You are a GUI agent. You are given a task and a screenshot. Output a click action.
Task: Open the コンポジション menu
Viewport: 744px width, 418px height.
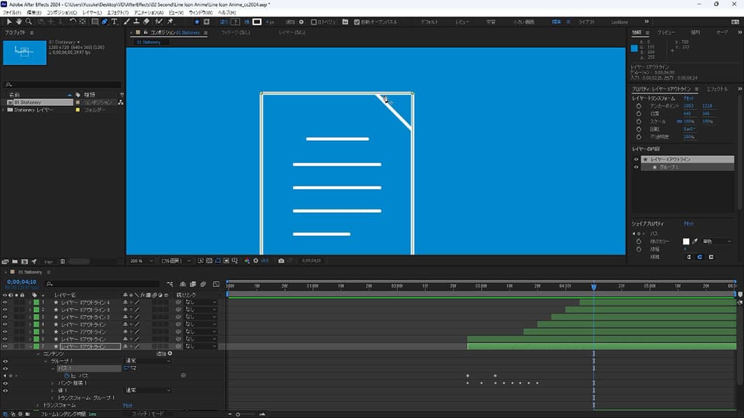click(x=60, y=13)
